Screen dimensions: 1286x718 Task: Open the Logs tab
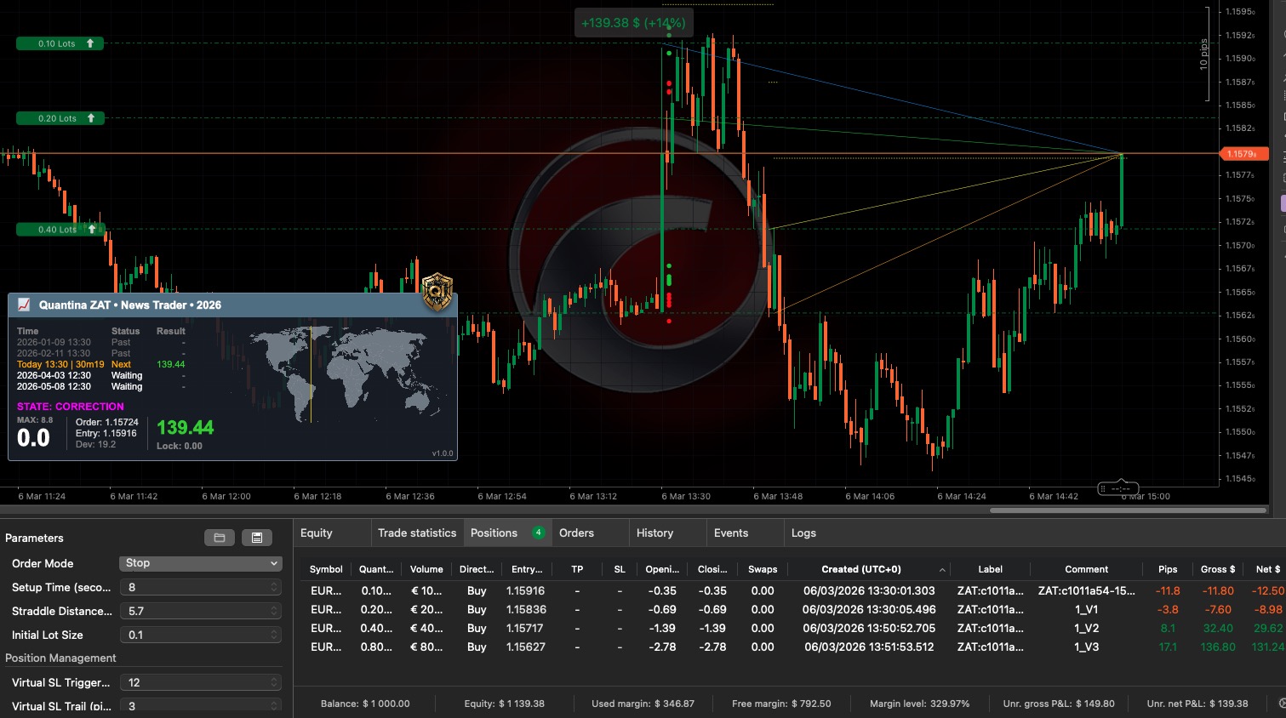803,533
